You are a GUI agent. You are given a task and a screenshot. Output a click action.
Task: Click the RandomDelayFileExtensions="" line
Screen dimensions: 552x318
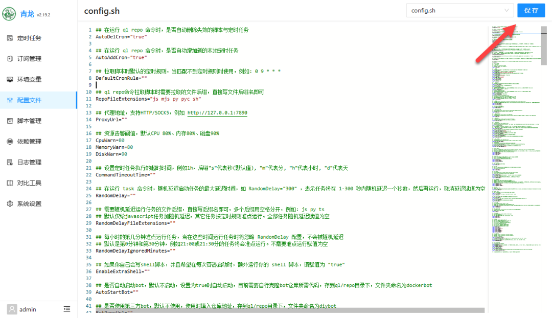135,223
